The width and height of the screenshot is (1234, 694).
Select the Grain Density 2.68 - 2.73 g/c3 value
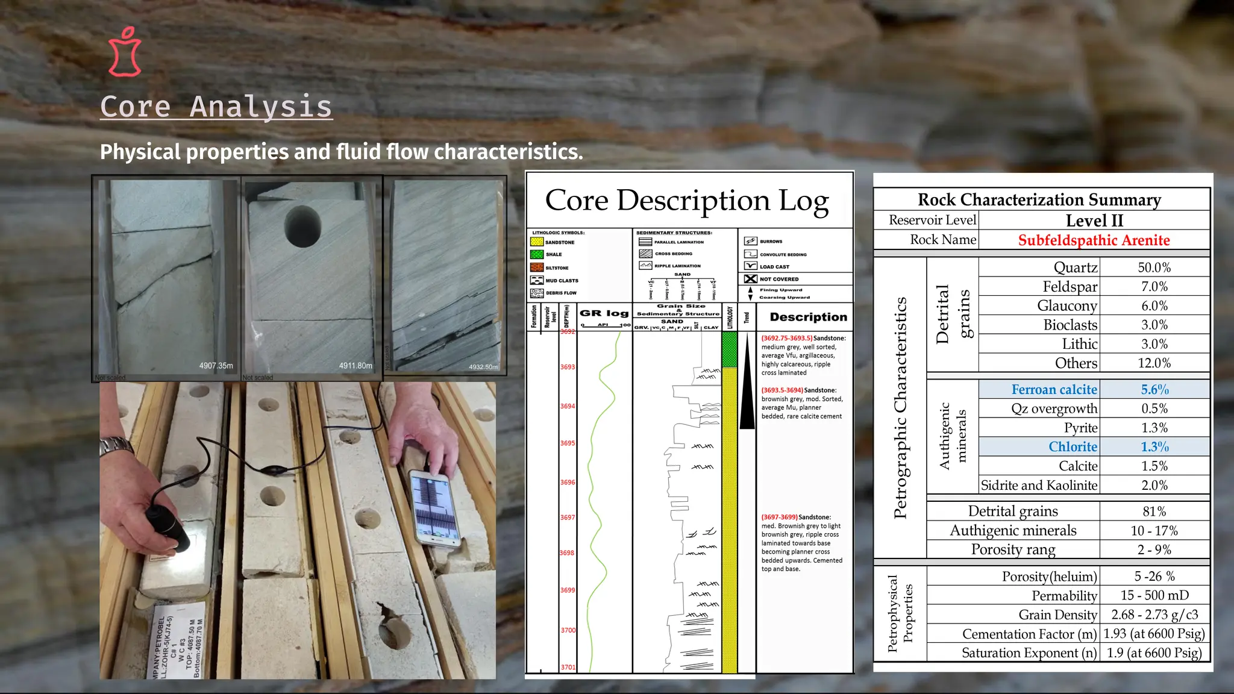click(1154, 614)
